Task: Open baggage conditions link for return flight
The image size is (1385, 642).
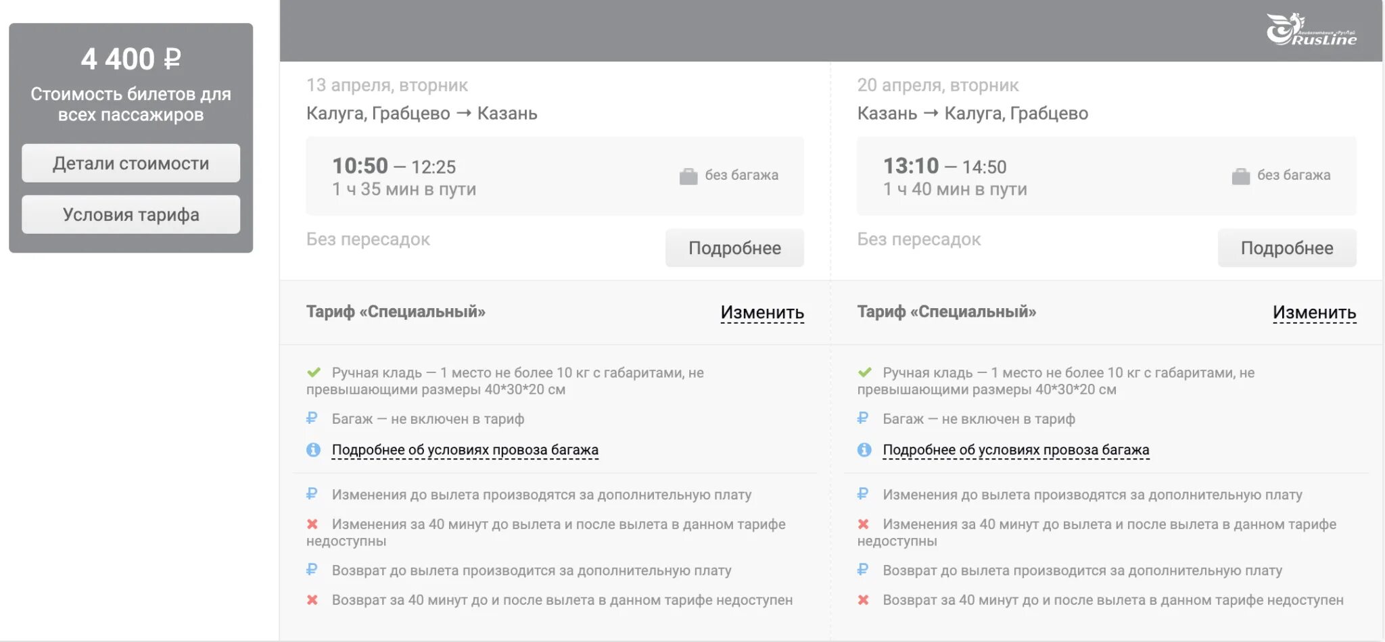Action: [1016, 450]
